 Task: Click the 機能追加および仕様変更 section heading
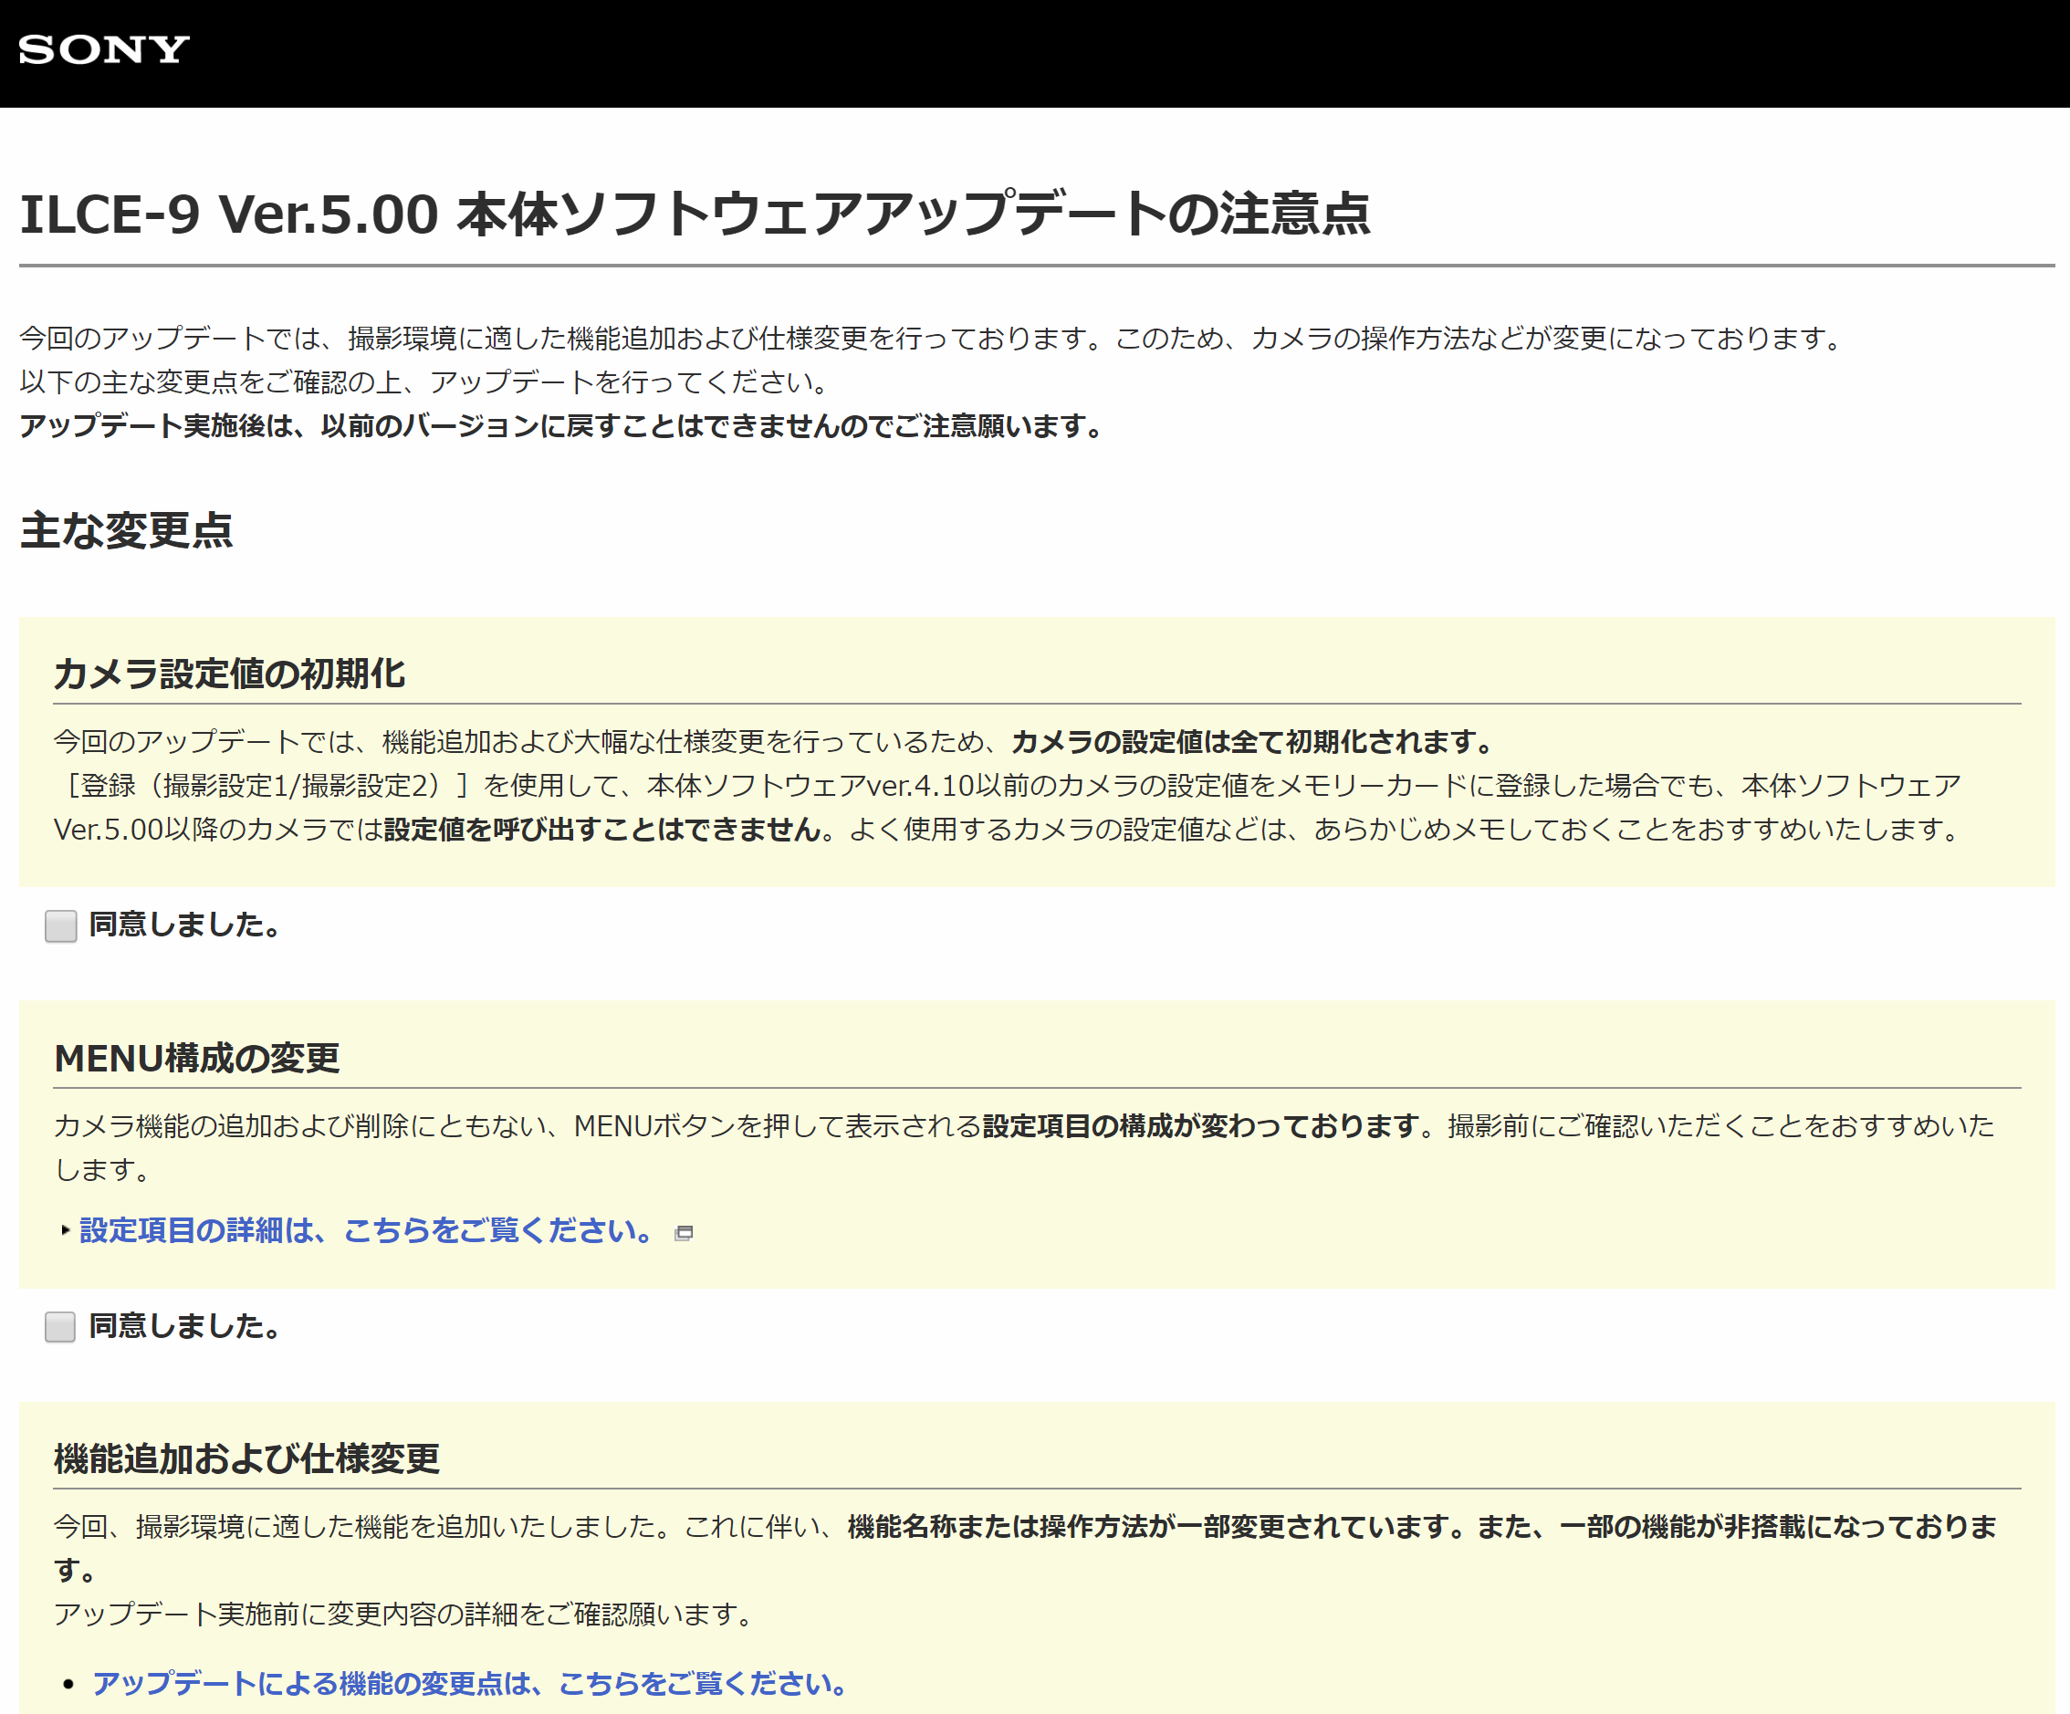(x=246, y=1458)
